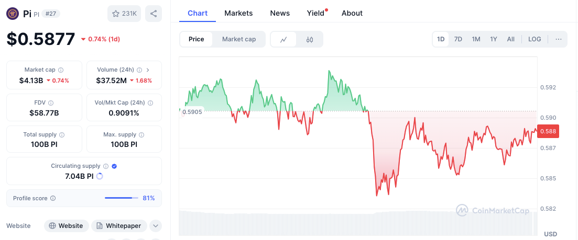Click the share icon button
Screen dimensions: 578x240
154,14
